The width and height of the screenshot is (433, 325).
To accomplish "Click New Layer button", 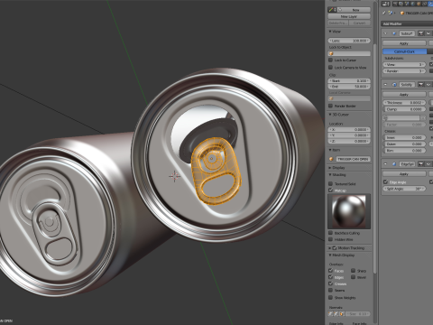I will pyautogui.click(x=349, y=16).
